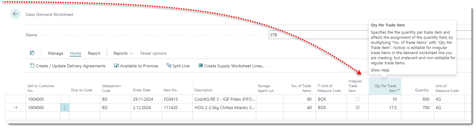Expand the Reports dropdown menu

(x=123, y=53)
